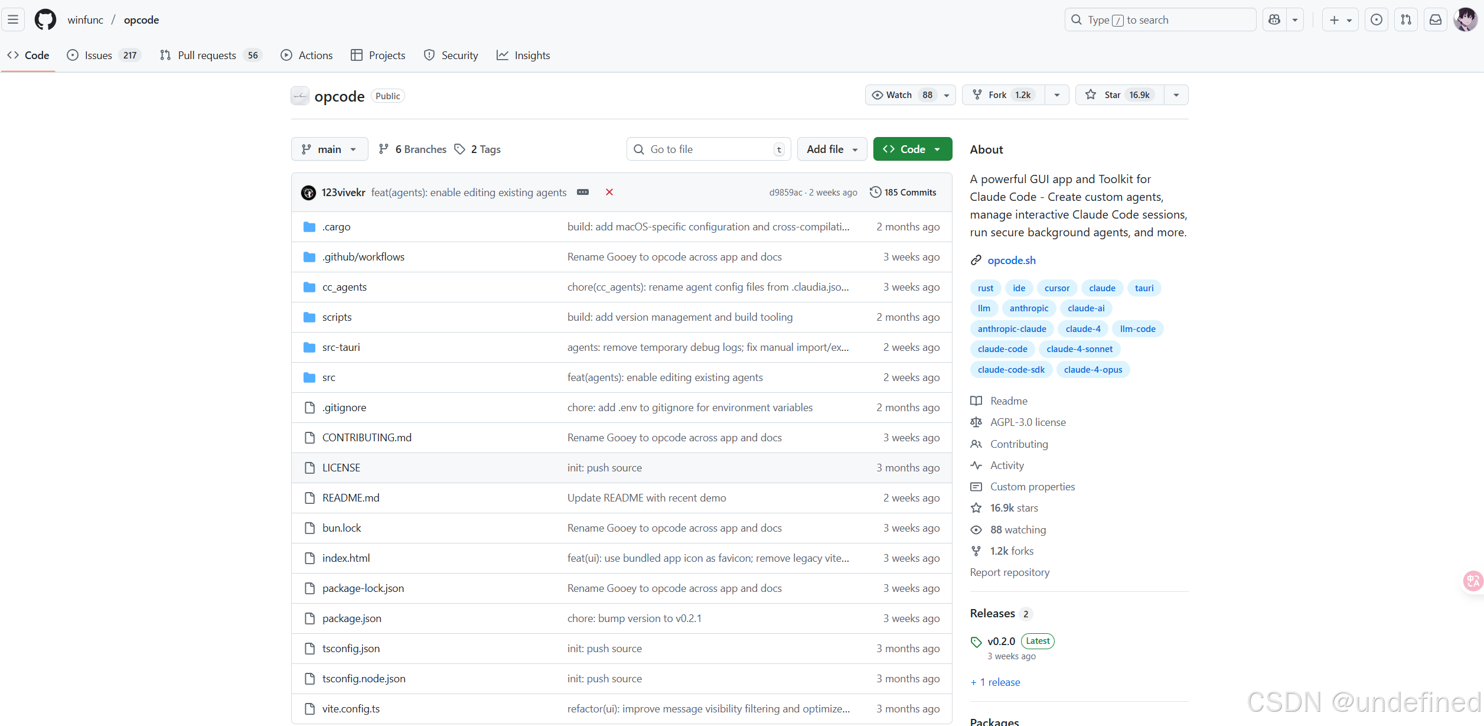Image resolution: width=1484 pixels, height=726 pixels.
Task: Click the license scale icon
Action: click(x=976, y=422)
